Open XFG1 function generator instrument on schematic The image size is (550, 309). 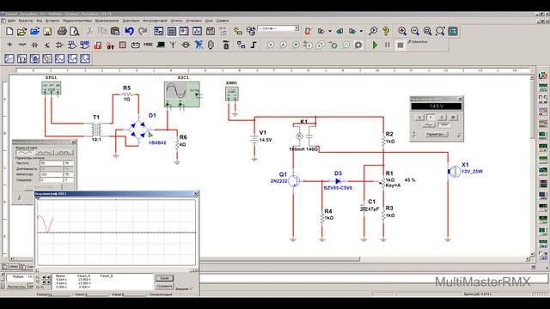(52, 88)
